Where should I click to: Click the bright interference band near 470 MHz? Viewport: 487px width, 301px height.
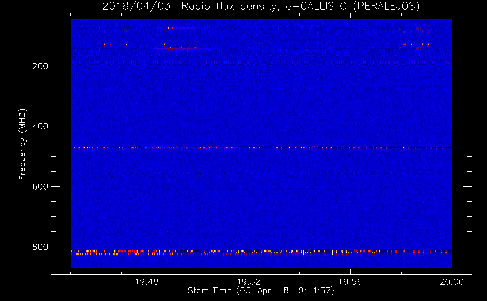261,147
